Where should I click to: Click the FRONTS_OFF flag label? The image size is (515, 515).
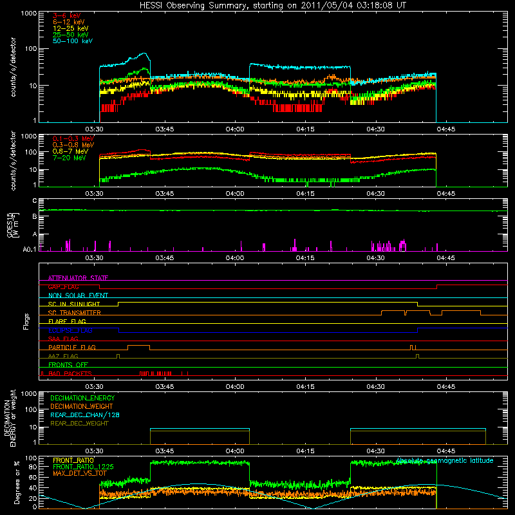click(x=68, y=364)
